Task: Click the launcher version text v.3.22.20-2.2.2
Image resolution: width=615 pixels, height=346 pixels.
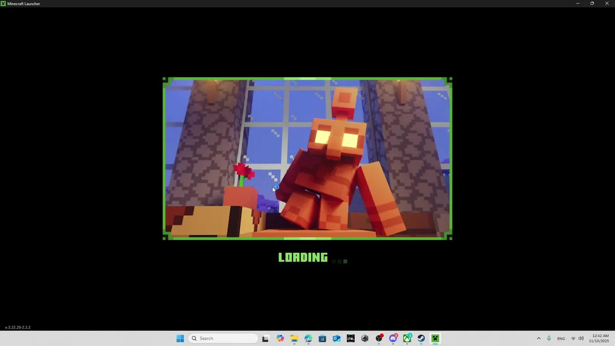Action: (x=18, y=327)
